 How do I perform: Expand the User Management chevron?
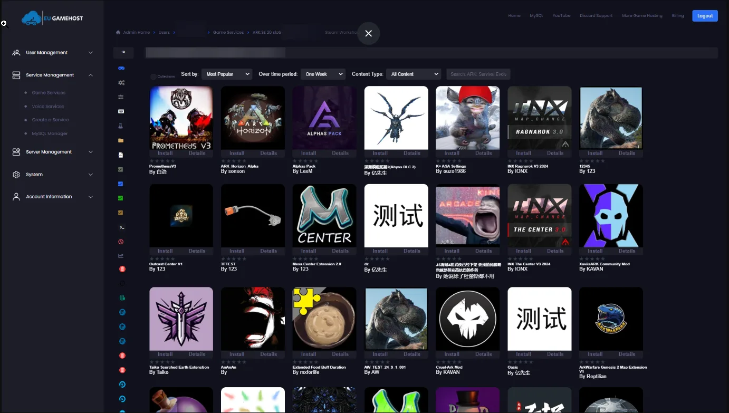click(91, 53)
